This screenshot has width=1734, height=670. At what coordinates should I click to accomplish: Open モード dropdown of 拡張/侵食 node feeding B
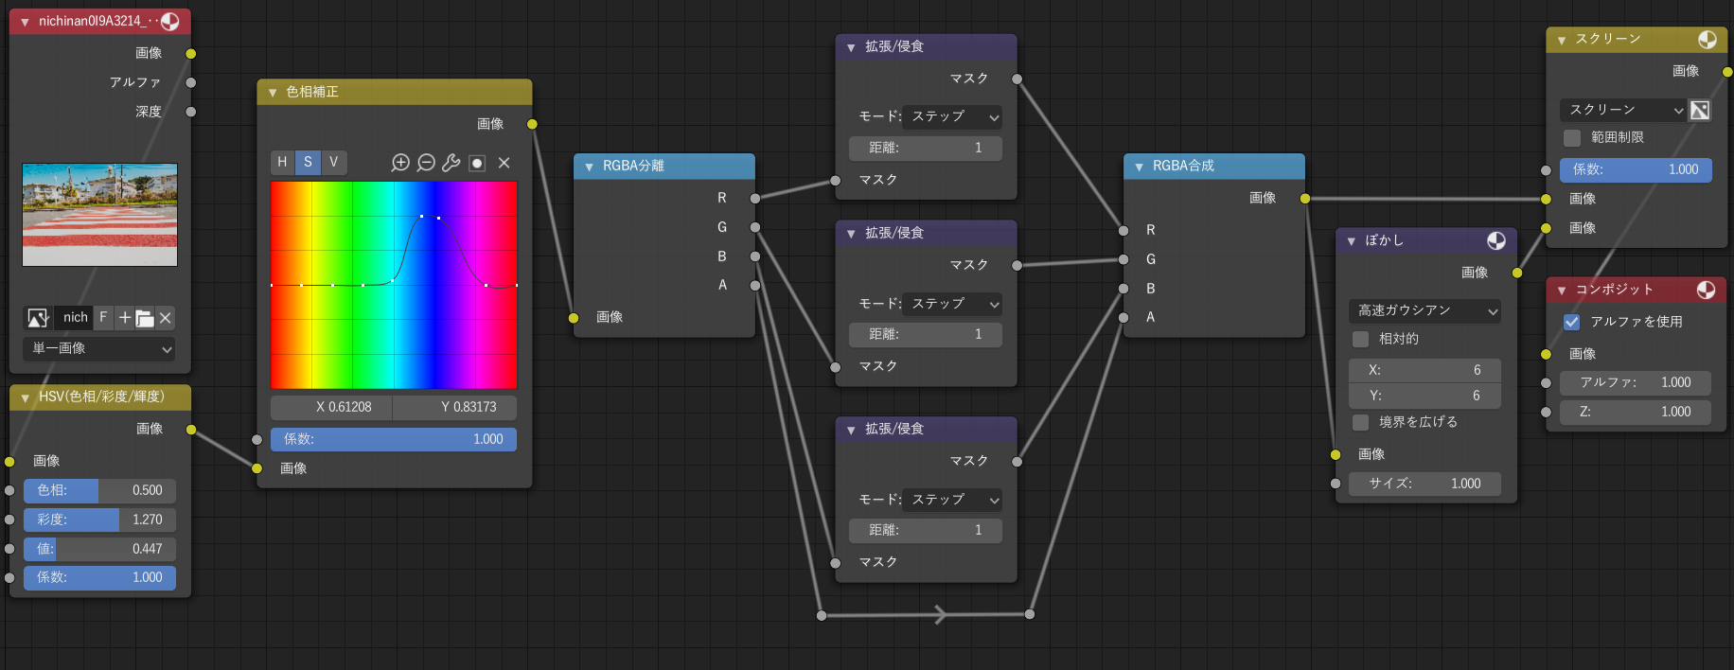click(x=951, y=500)
